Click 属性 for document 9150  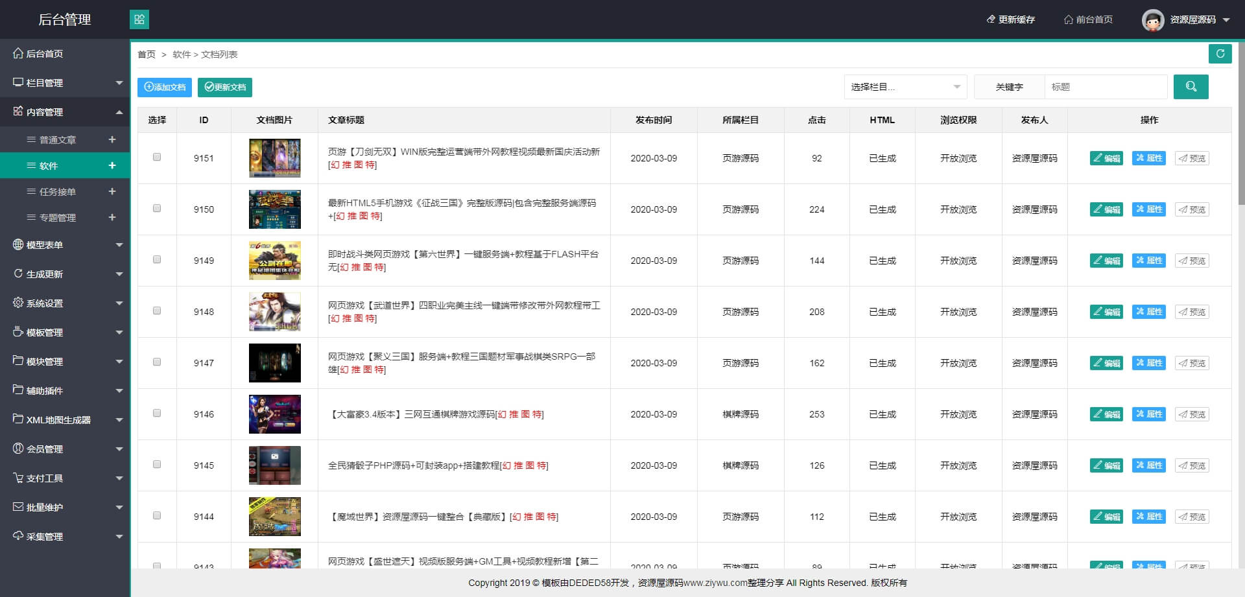(1149, 209)
